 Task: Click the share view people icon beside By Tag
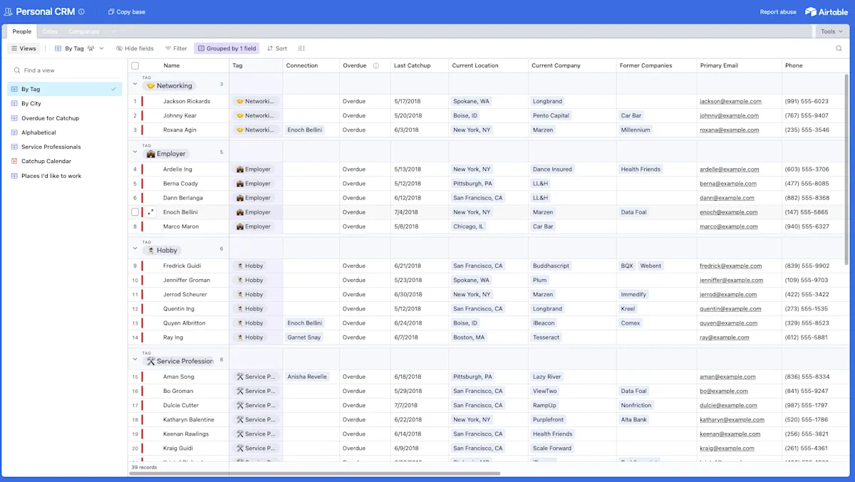pyautogui.click(x=91, y=48)
